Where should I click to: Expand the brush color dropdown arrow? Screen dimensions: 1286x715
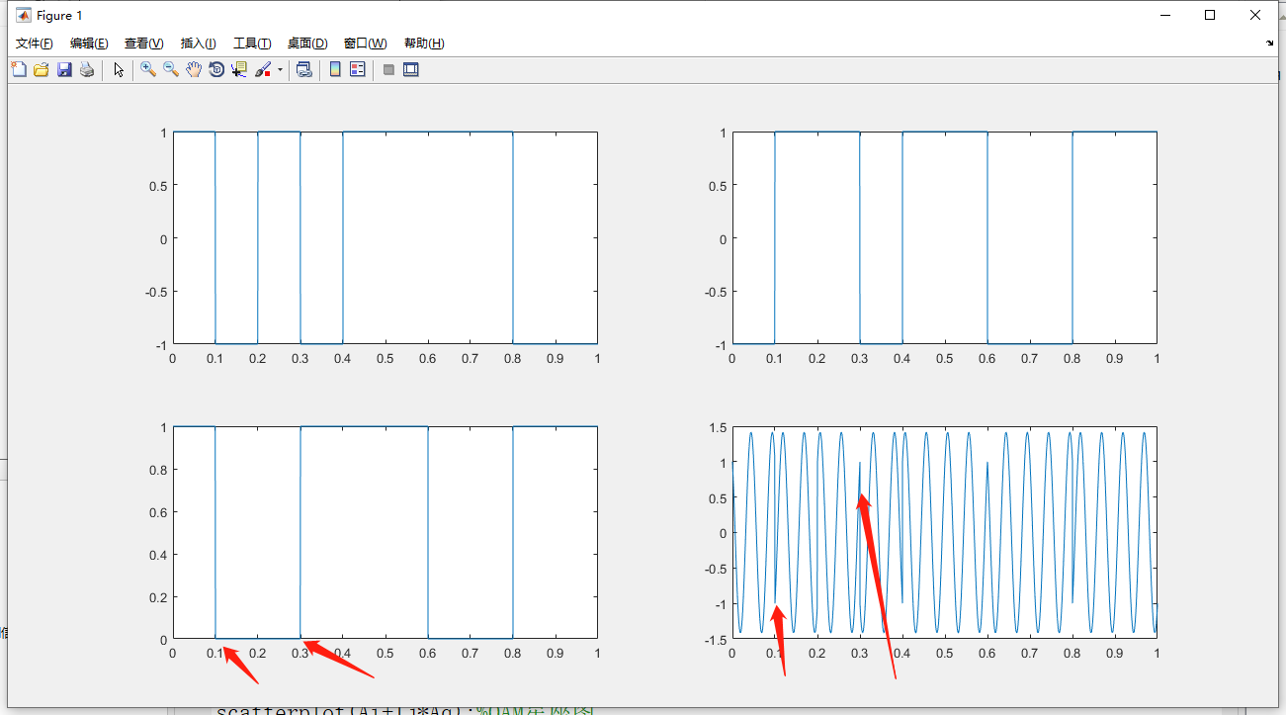(280, 69)
